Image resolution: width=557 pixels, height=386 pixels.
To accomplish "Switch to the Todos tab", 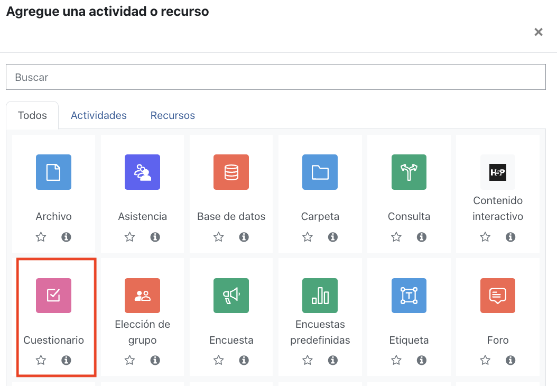I will coord(32,115).
